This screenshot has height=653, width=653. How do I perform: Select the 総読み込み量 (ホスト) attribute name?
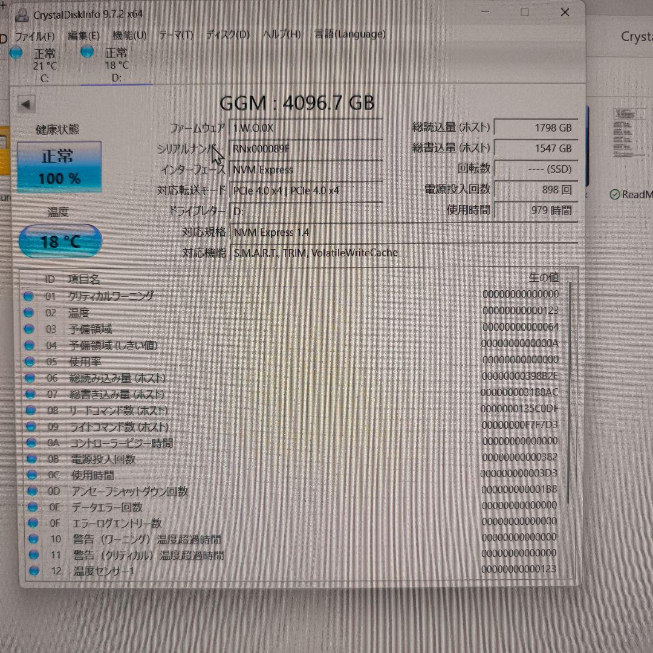pos(118,378)
